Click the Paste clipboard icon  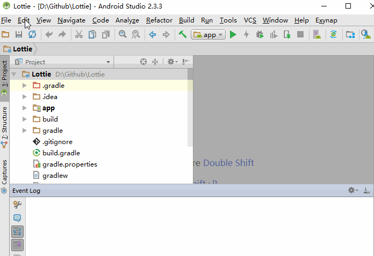(x=106, y=35)
